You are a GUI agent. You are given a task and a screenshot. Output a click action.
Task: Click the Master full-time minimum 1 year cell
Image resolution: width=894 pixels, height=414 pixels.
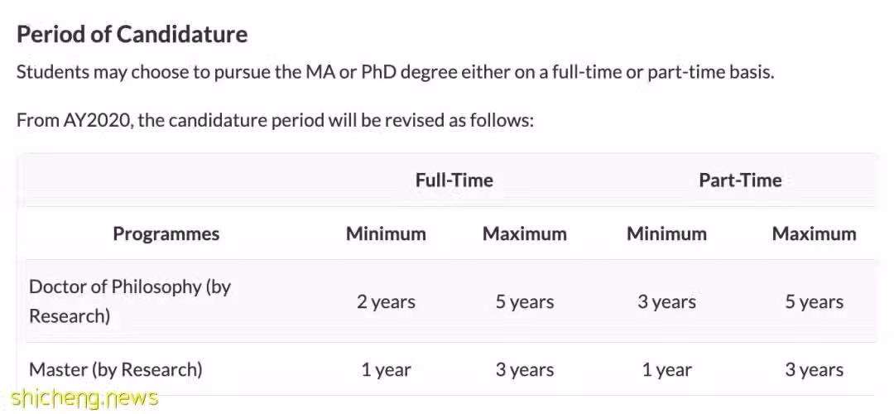386,370
